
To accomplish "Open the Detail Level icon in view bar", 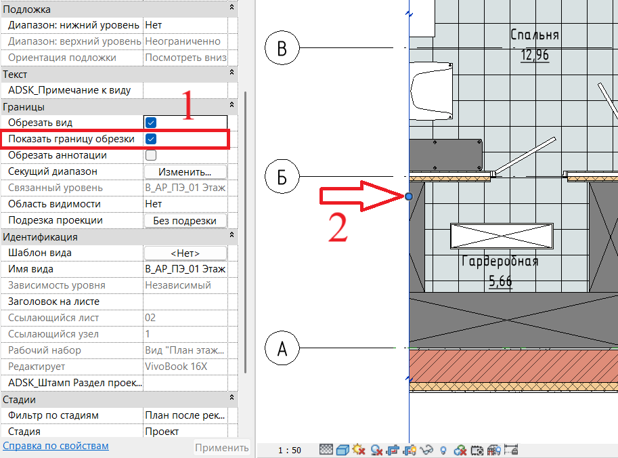I will point(326,449).
